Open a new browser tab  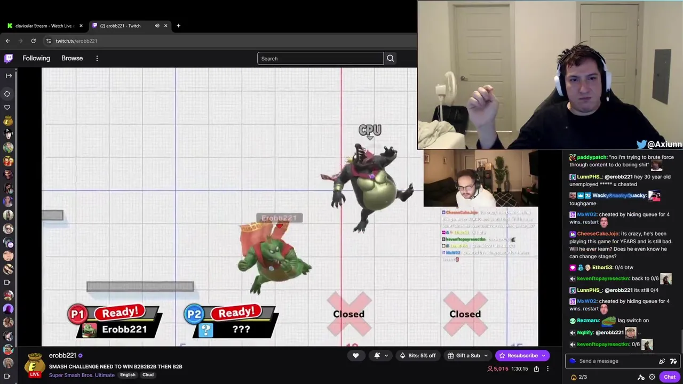tap(178, 26)
